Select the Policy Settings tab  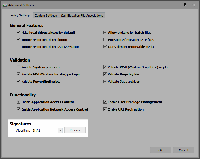(x=20, y=15)
